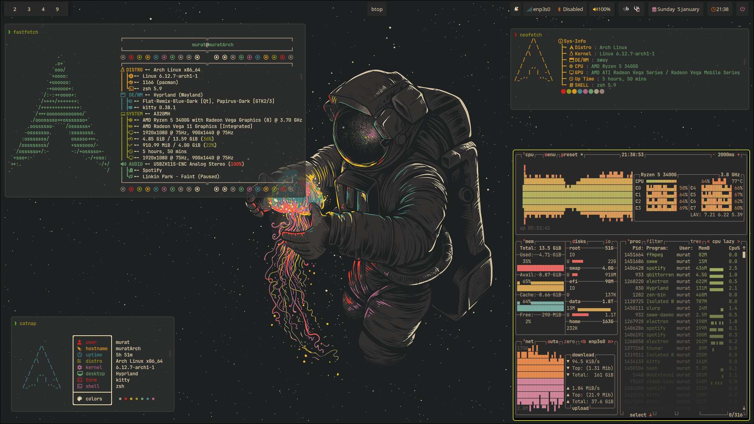
Task: Click the down arrow at proc list bottom
Action: (x=744, y=408)
